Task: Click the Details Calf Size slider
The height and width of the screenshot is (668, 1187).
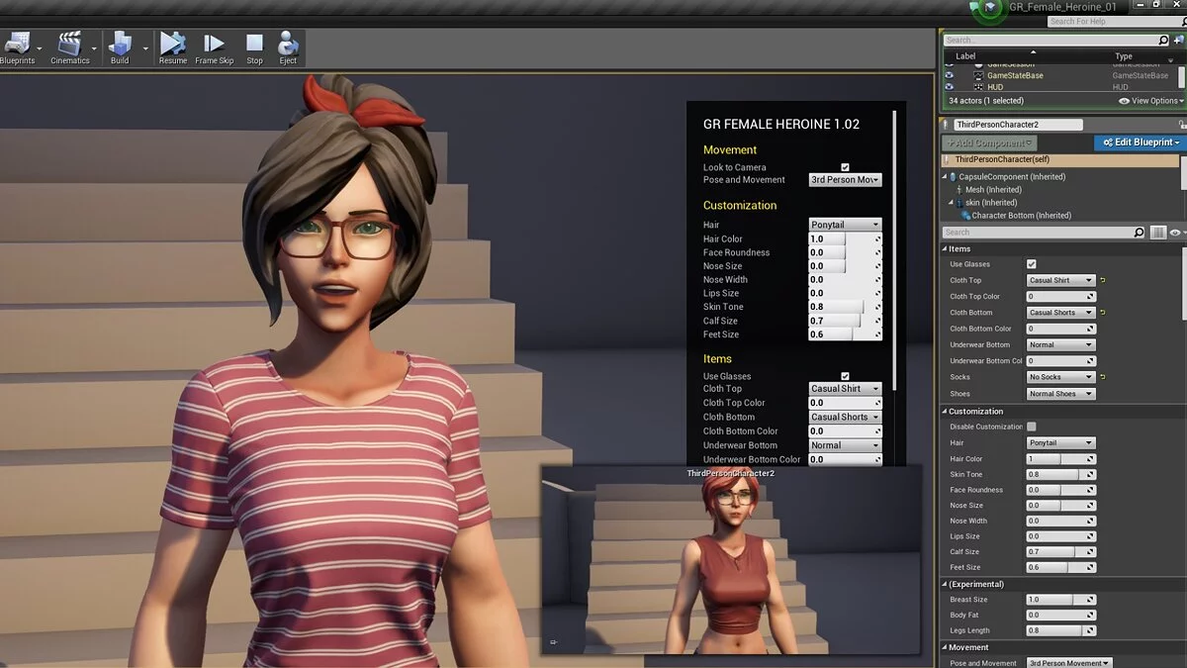Action: (x=1060, y=551)
